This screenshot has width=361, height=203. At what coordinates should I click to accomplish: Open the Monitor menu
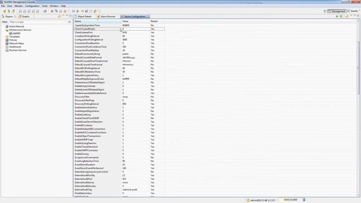pyautogui.click(x=19, y=6)
